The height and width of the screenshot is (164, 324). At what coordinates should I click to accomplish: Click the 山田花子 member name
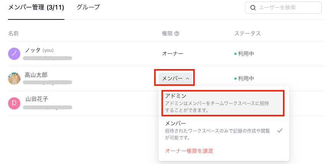point(36,99)
